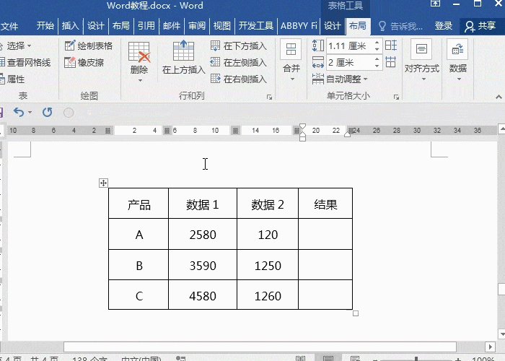Activate the 绘制表格 draw table tool
The width and height of the screenshot is (505, 361).
pyautogui.click(x=89, y=45)
